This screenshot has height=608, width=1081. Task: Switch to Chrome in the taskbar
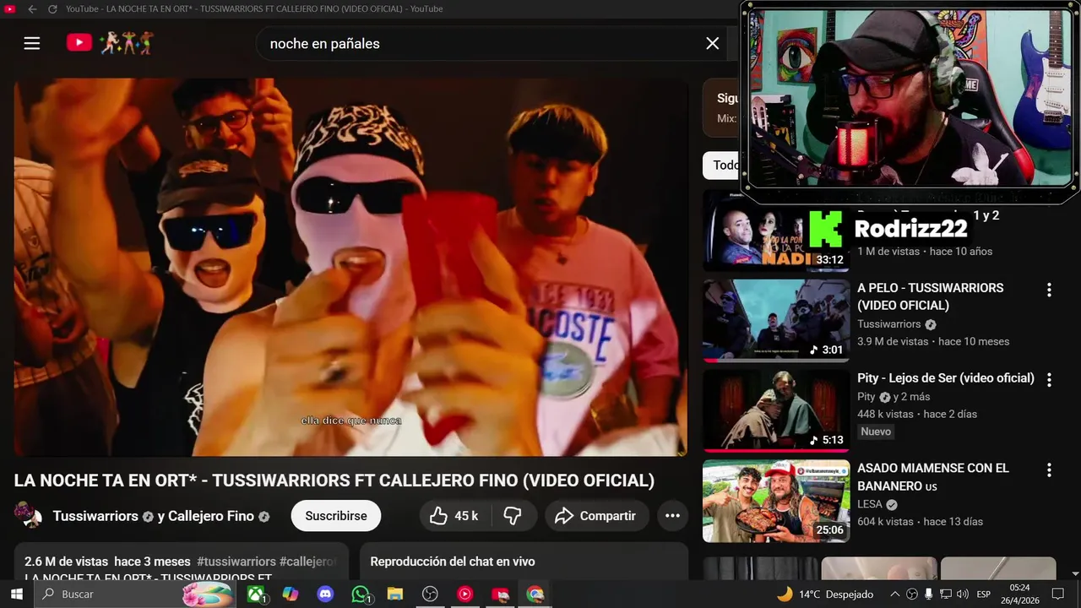pyautogui.click(x=535, y=594)
